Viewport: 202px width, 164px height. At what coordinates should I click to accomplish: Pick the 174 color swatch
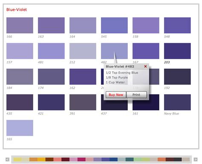tap(51, 76)
